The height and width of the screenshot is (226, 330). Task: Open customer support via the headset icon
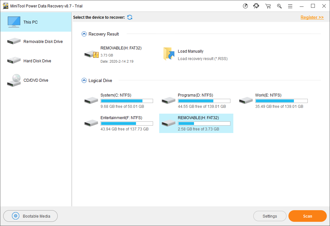point(256,6)
